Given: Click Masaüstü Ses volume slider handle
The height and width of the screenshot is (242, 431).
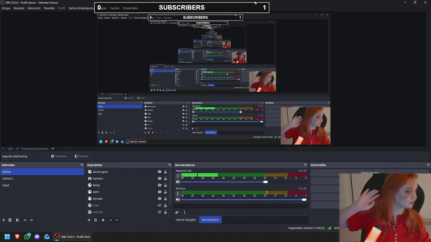Looking at the screenshot, I should tap(266, 182).
